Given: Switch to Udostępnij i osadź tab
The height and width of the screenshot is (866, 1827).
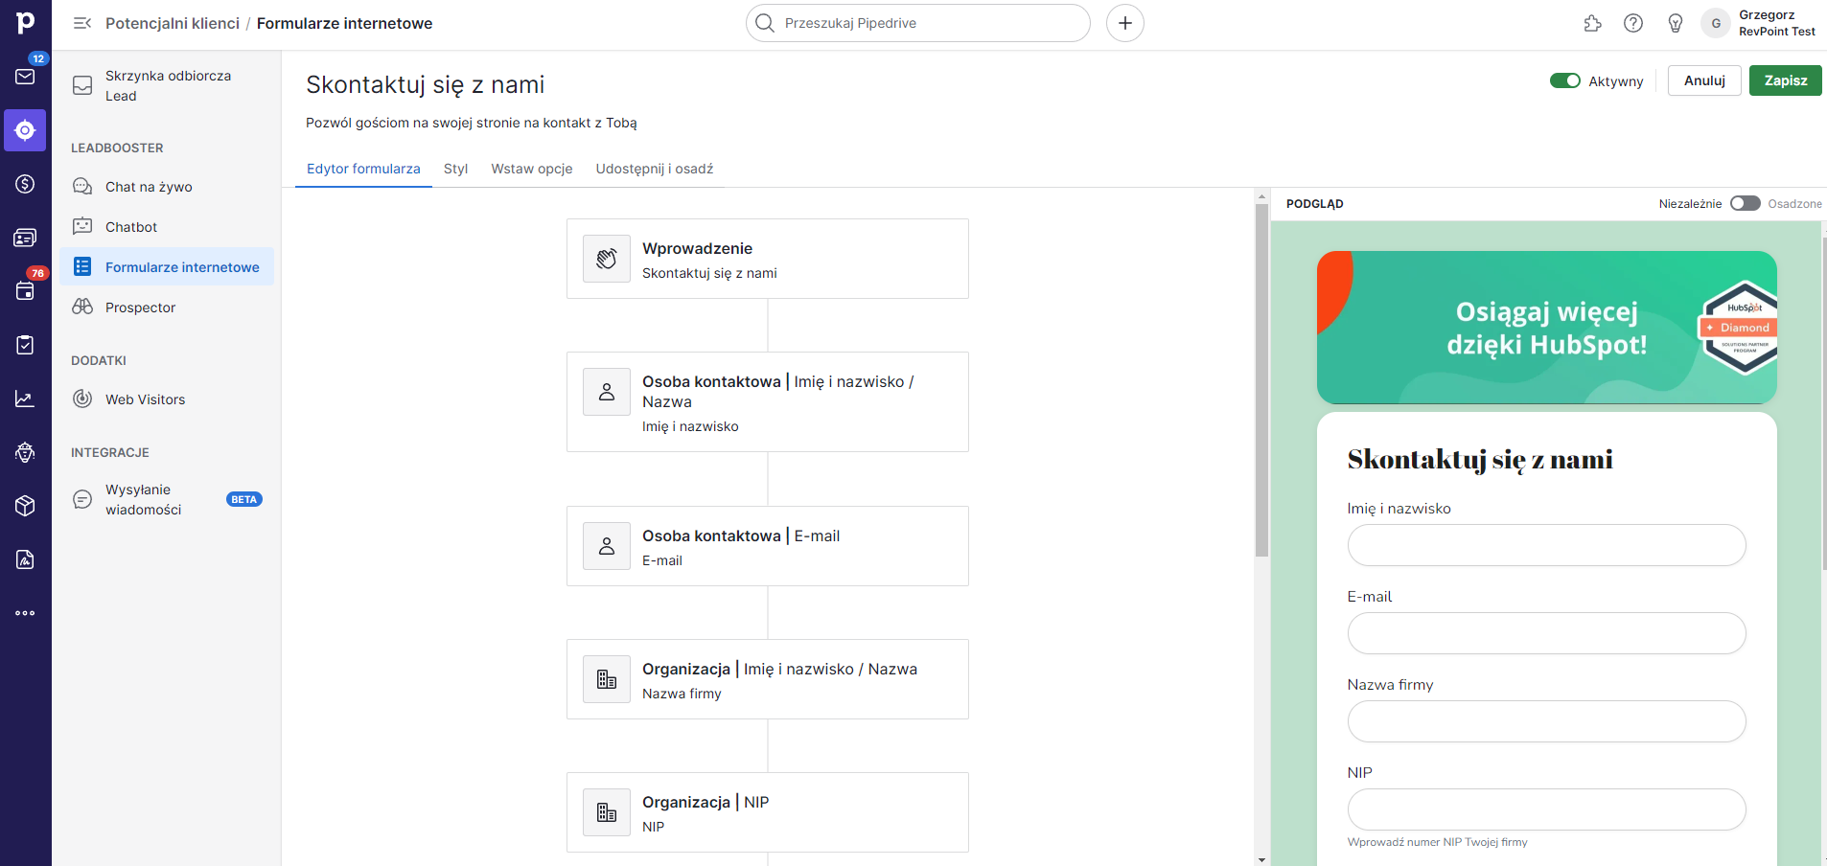Looking at the screenshot, I should coord(655,169).
